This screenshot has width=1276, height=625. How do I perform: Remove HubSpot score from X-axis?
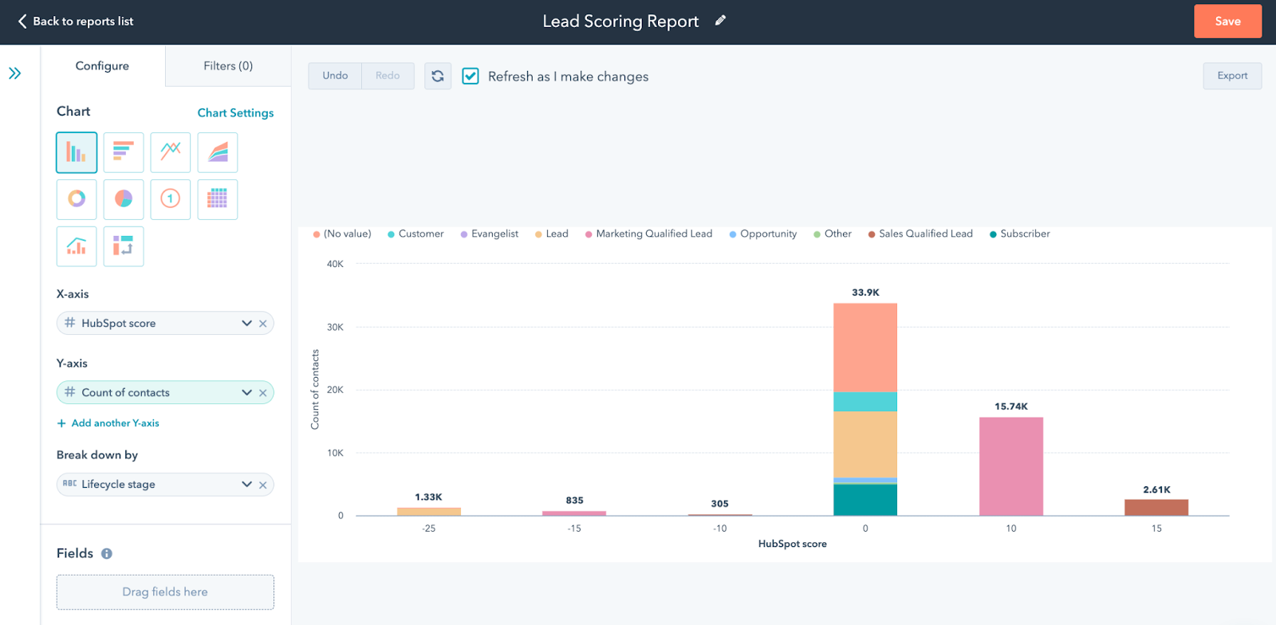tap(262, 324)
